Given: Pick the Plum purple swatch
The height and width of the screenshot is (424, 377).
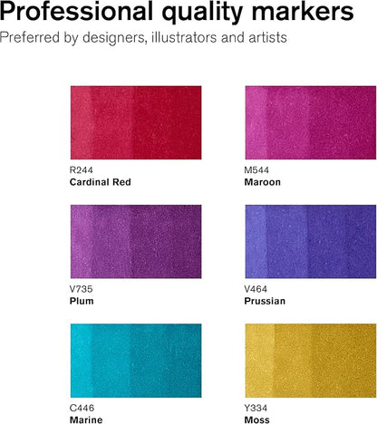Looking at the screenshot, I should pos(136,242).
